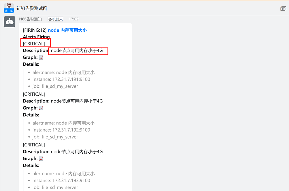
Task: Click the Description text for instance 172.31.7.191
Action: (x=77, y=51)
